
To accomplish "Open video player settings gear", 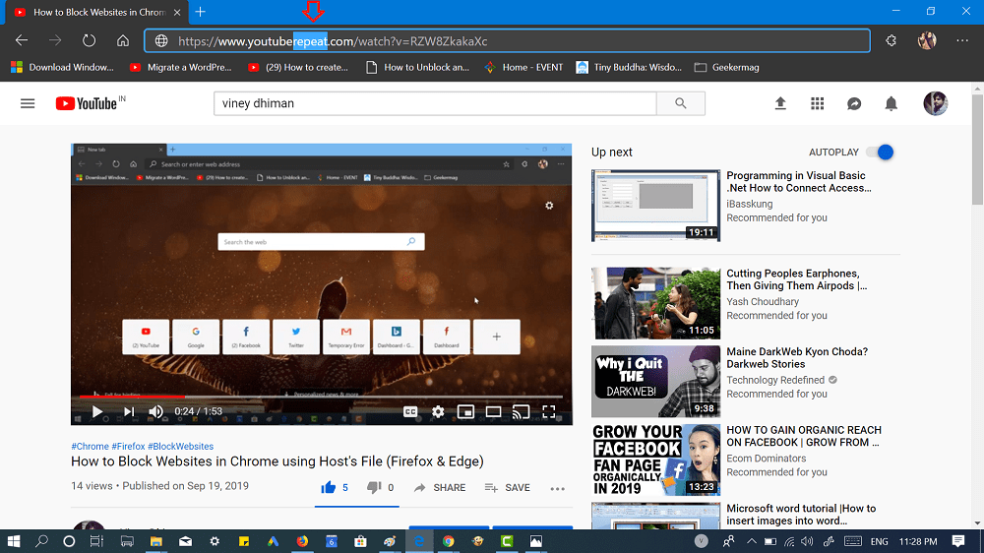I will 438,411.
